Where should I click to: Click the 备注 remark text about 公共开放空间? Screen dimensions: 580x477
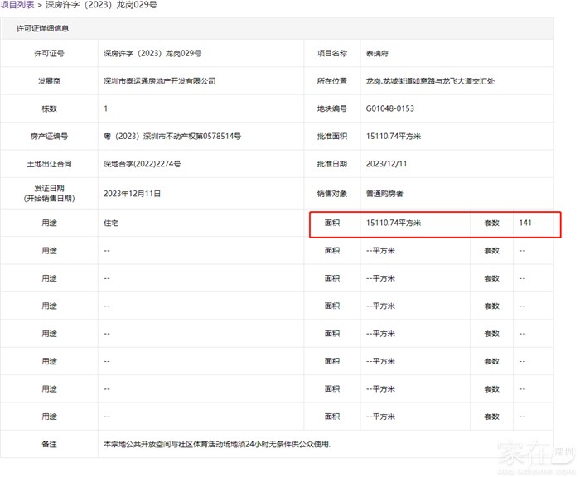click(216, 445)
